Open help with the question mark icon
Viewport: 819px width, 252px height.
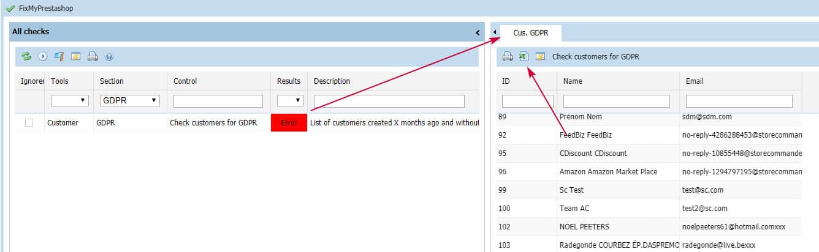pos(109,57)
